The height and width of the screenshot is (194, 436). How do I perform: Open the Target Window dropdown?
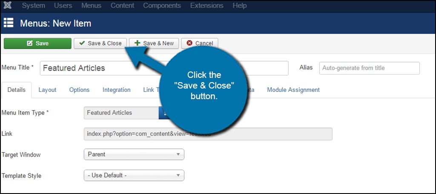134,154
